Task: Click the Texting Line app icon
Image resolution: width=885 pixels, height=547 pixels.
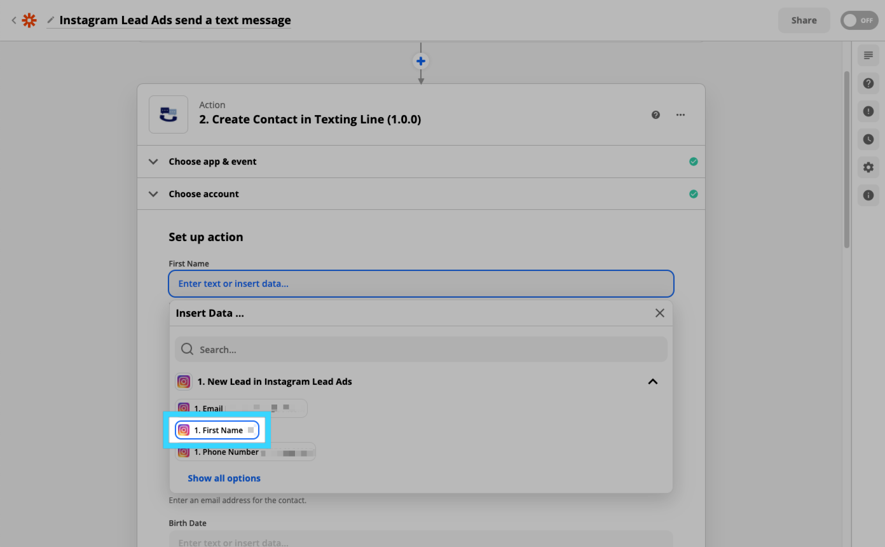Action: point(168,114)
